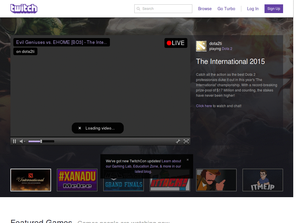This screenshot has height=223, width=297.
Task: Click the 'Loading video...' status text
Action: (100, 128)
